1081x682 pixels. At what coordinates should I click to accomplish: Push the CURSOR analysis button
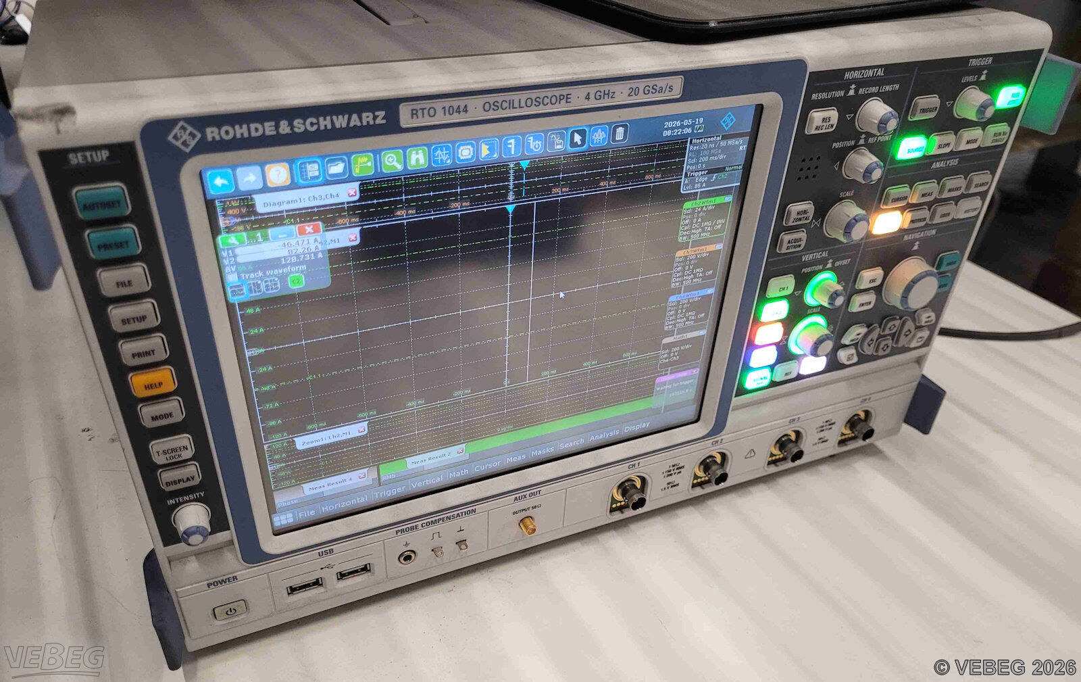coord(898,198)
